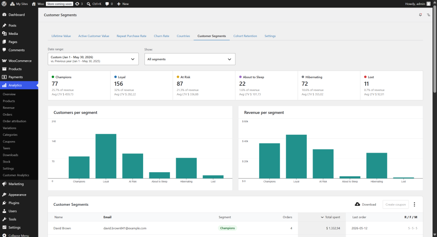Click the New content button
437x237 pixels.
pos(123,4)
